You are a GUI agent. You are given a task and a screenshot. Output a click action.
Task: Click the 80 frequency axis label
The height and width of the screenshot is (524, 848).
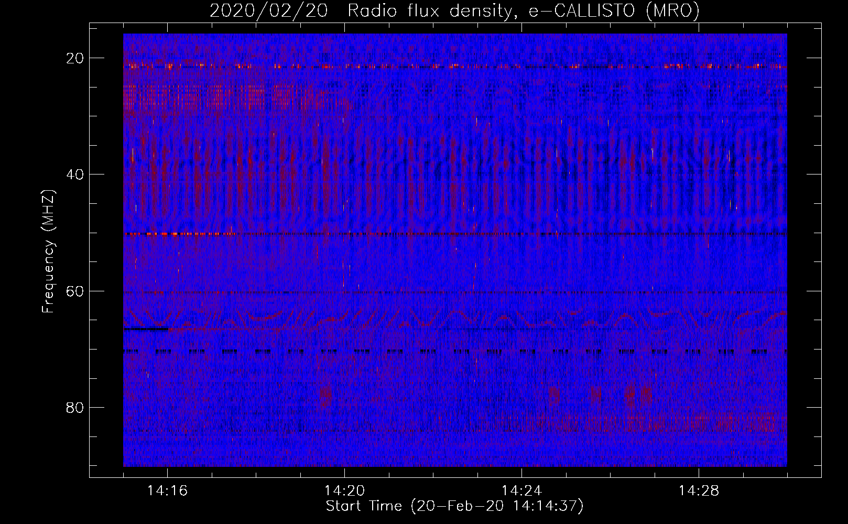tap(75, 408)
